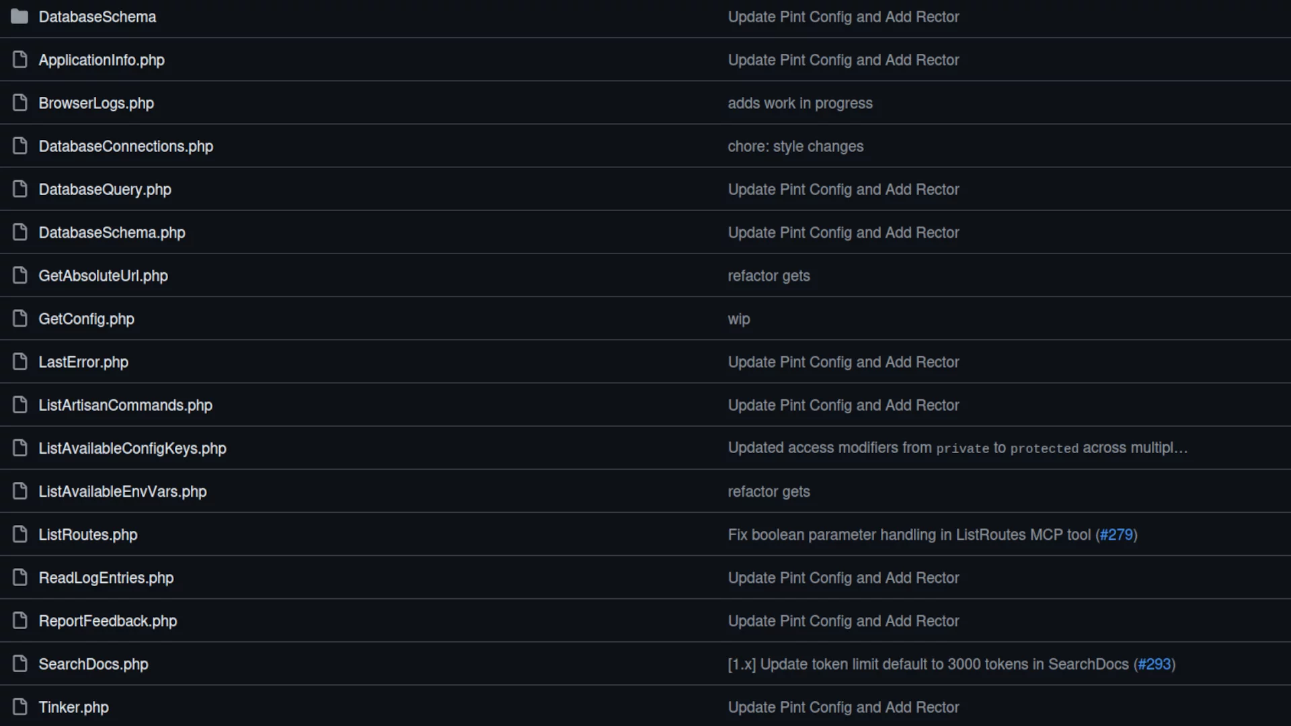Open the DatabaseConnections.php file
The image size is (1291, 726).
[x=126, y=147]
